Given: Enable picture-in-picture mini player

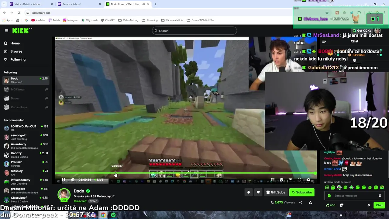Looking at the screenshot, I should click(273, 180).
